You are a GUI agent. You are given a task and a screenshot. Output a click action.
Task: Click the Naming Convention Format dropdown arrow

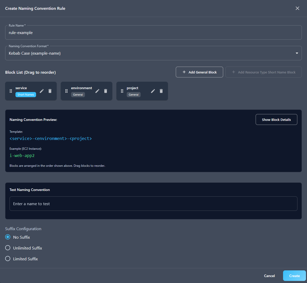[x=297, y=53]
